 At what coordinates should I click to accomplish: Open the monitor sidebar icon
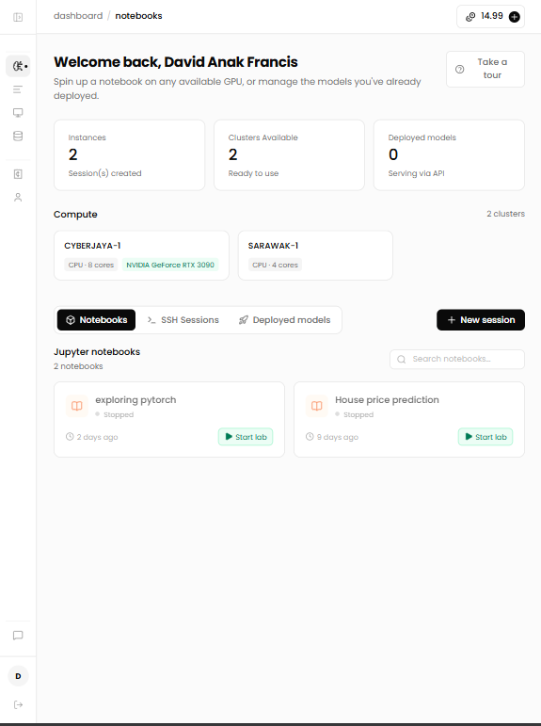[x=18, y=112]
